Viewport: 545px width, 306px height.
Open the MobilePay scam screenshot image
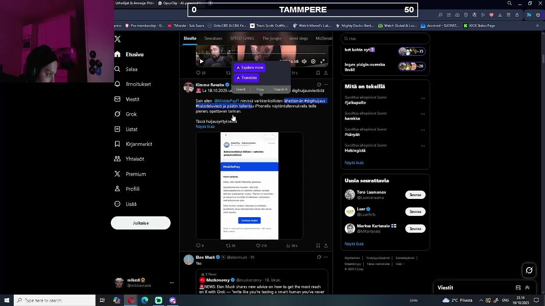(250, 186)
